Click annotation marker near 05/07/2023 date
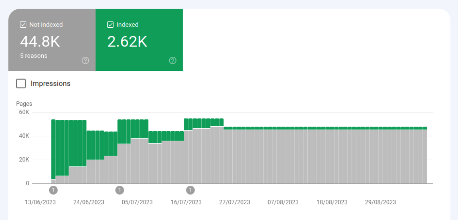 point(120,190)
